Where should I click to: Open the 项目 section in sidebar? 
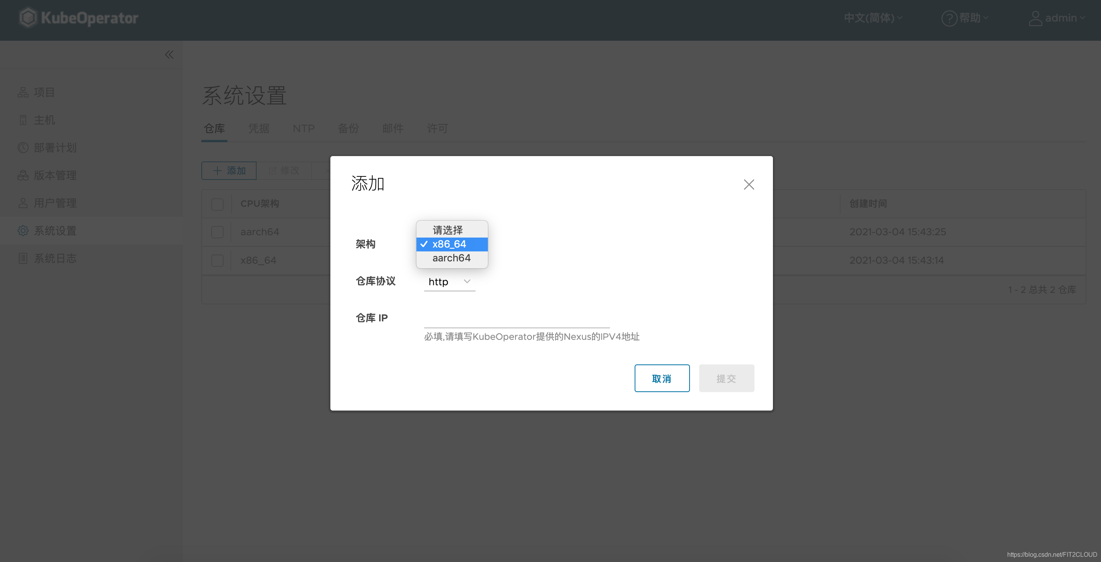pyautogui.click(x=44, y=92)
